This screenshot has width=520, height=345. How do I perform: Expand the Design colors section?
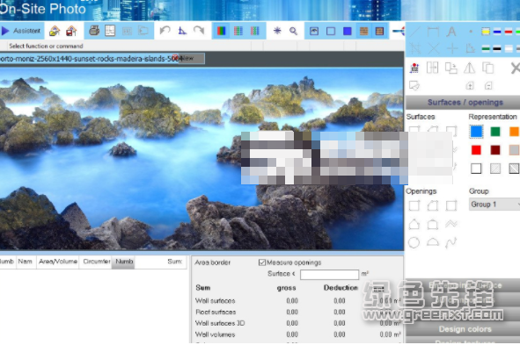click(465, 329)
